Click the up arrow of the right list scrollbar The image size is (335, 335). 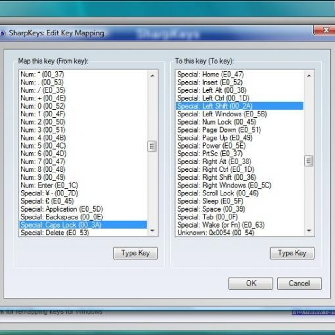tap(308, 75)
